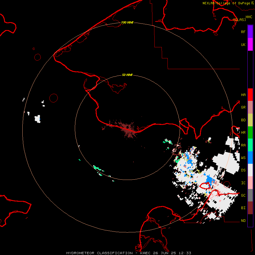Pick the RA light green swatch
255x255 pixels.
(250, 145)
